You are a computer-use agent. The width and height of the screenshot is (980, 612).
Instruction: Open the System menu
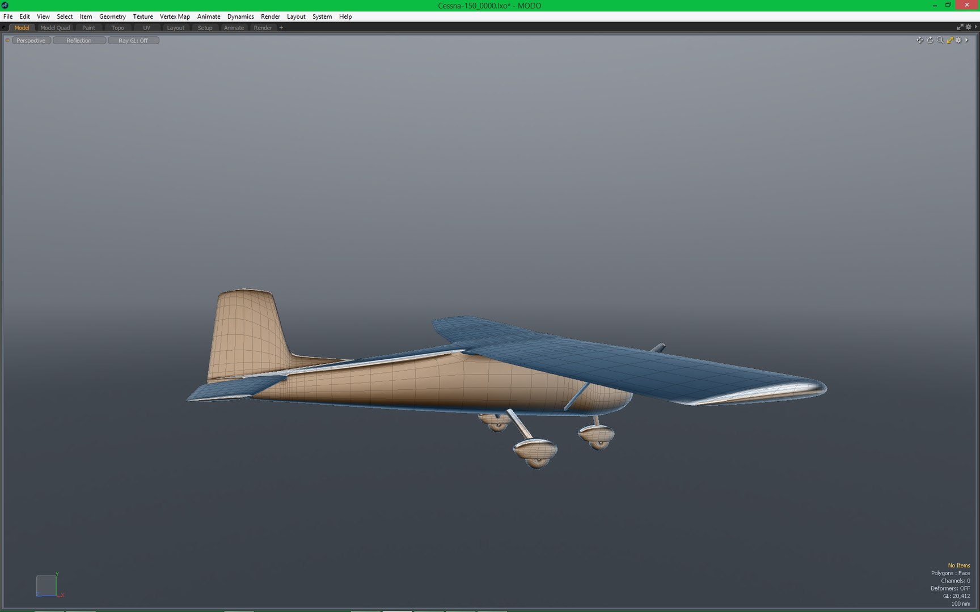click(x=322, y=16)
